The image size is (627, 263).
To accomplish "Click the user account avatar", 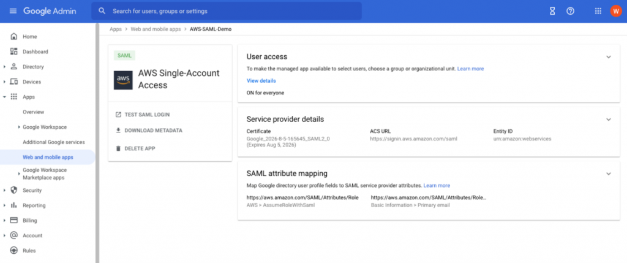I will pos(615,11).
